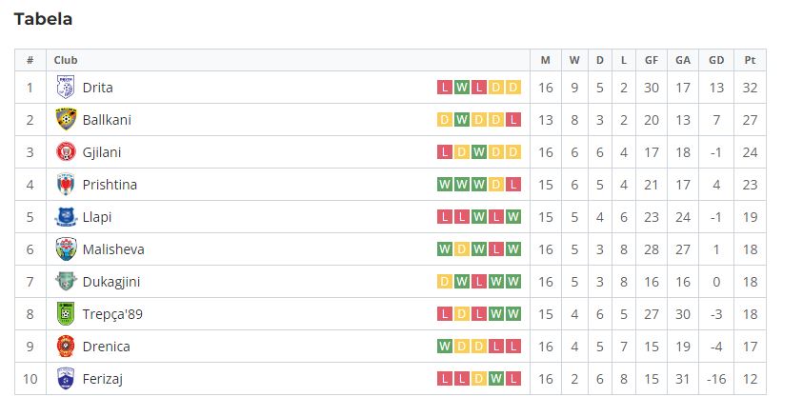This screenshot has width=803, height=417.
Task: Click the Drenica club logo
Action: (66, 347)
